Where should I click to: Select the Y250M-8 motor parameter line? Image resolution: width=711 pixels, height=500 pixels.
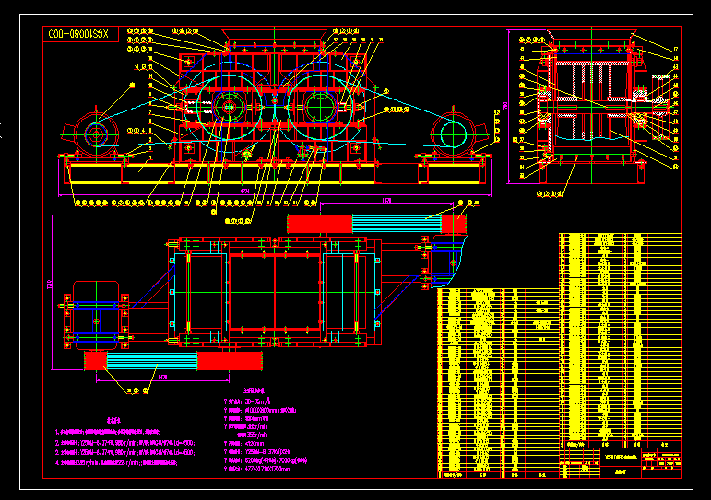257,451
